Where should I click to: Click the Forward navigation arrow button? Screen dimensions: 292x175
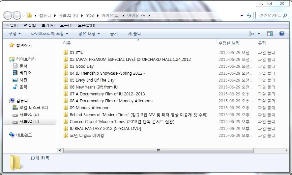click(17, 15)
